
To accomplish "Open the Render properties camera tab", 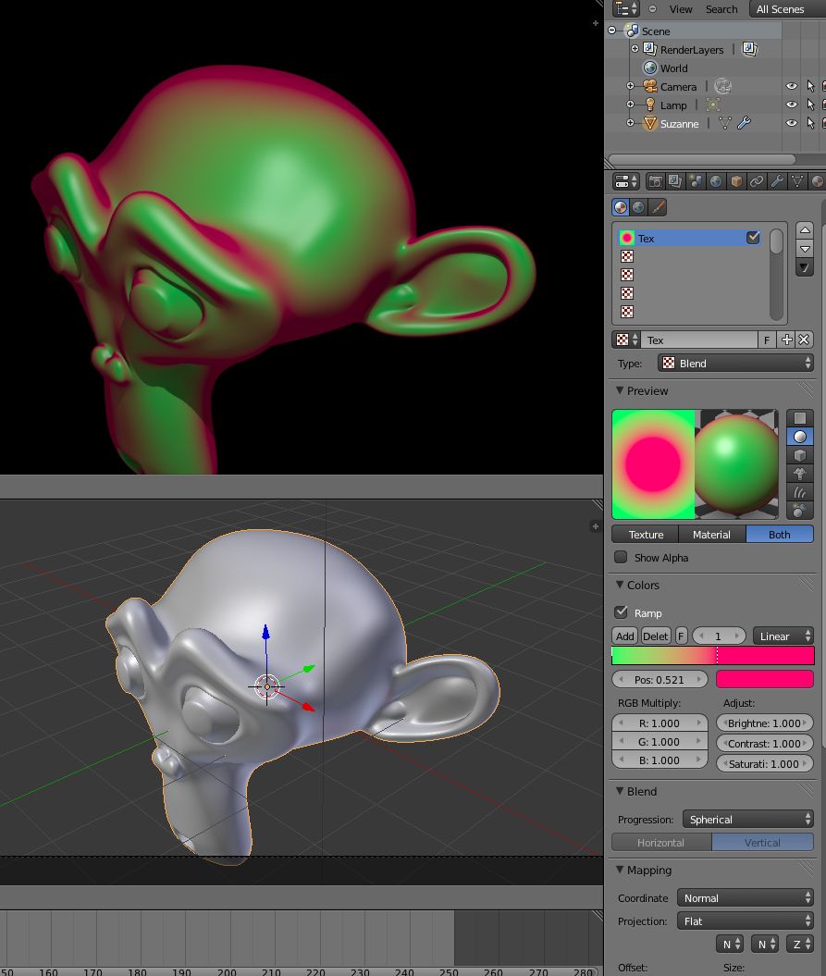I will [x=655, y=181].
